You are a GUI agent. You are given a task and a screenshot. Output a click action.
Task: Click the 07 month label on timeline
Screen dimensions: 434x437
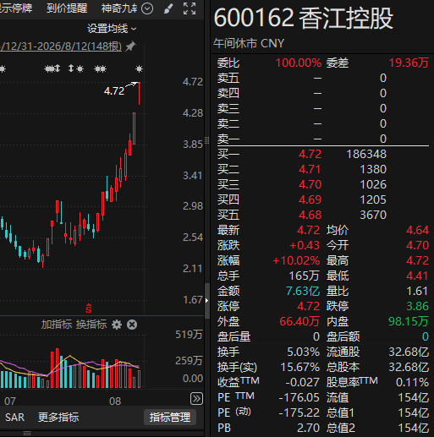click(10, 401)
